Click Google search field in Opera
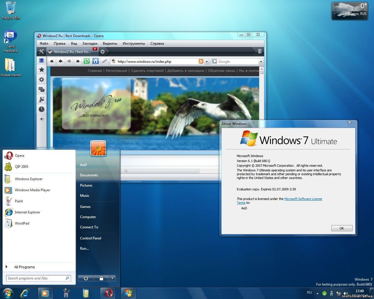This screenshot has width=374, height=299. [x=238, y=62]
